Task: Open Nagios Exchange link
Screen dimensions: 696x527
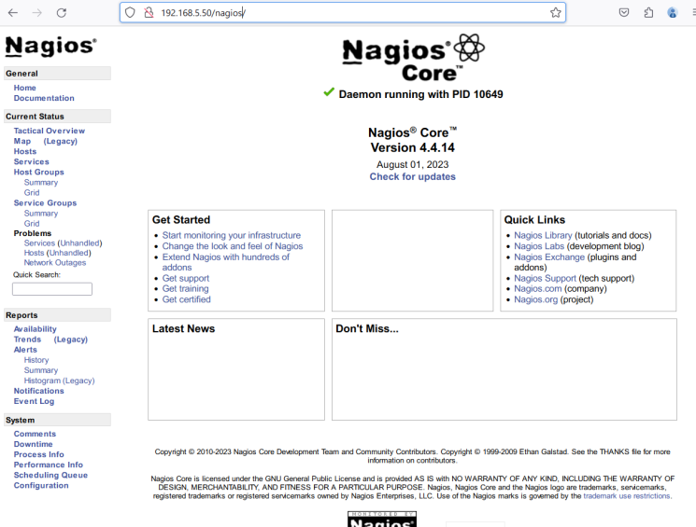Action: (x=549, y=257)
